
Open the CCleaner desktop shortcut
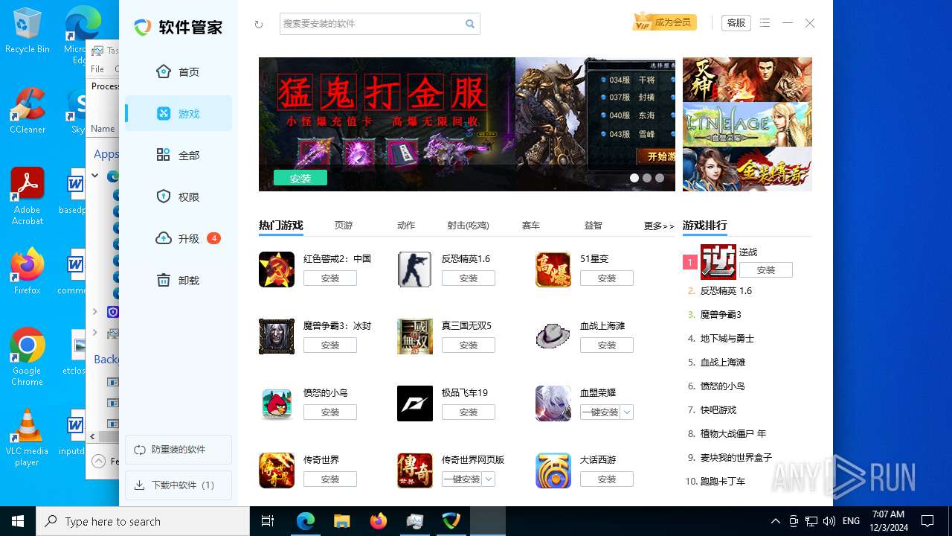(x=28, y=110)
